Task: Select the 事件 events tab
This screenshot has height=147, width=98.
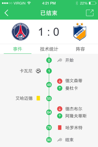Action: pyautogui.click(x=18, y=49)
